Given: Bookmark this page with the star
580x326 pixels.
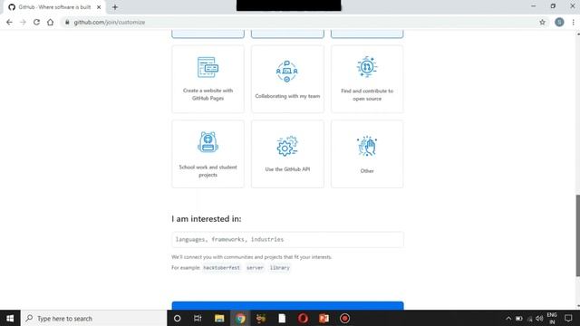Looking at the screenshot, I should point(542,22).
